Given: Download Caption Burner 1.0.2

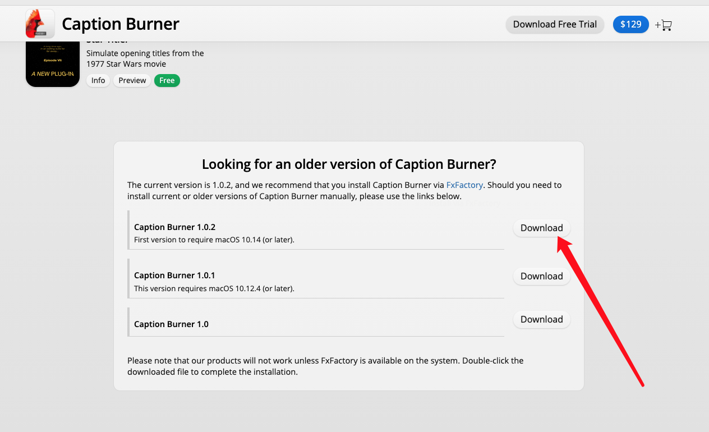Looking at the screenshot, I should [541, 228].
